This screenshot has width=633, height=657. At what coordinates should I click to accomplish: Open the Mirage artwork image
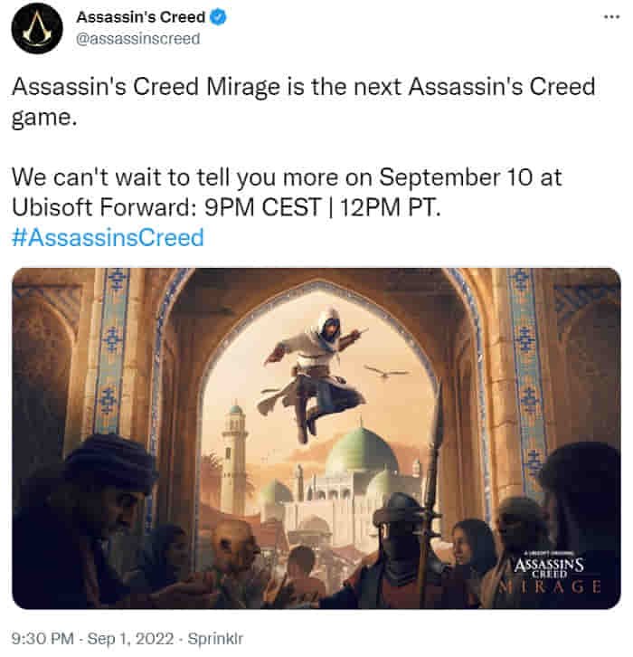pos(316,438)
